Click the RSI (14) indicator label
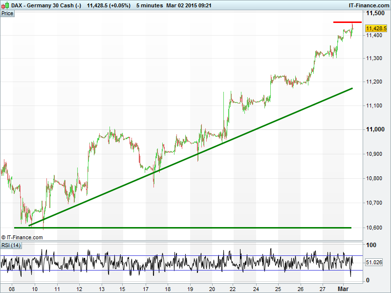Screen dimensions: 391x293 (x=11, y=245)
